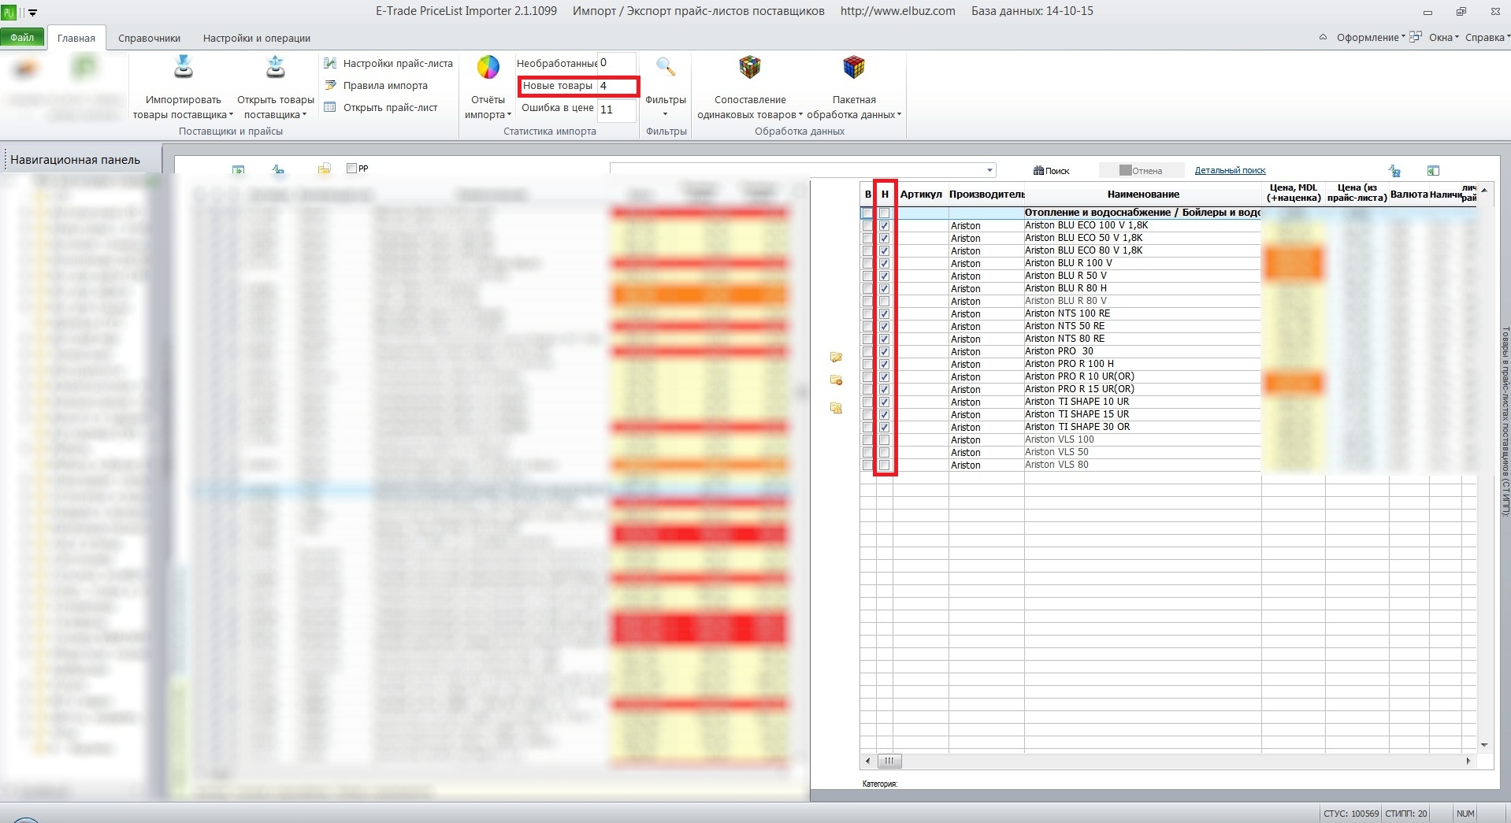Check B box for Ariston NTS 50 RE

867,326
